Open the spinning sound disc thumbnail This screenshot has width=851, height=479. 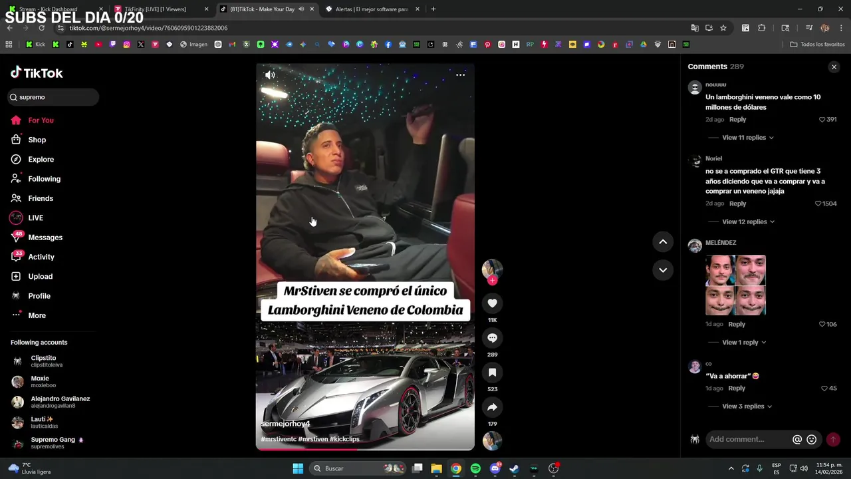tap(492, 441)
